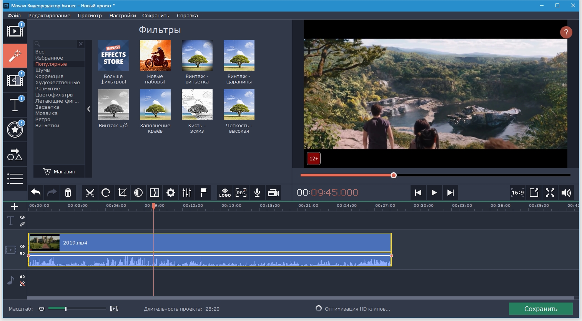Open the Stickers star icon tab
The image size is (582, 321).
pos(15,130)
